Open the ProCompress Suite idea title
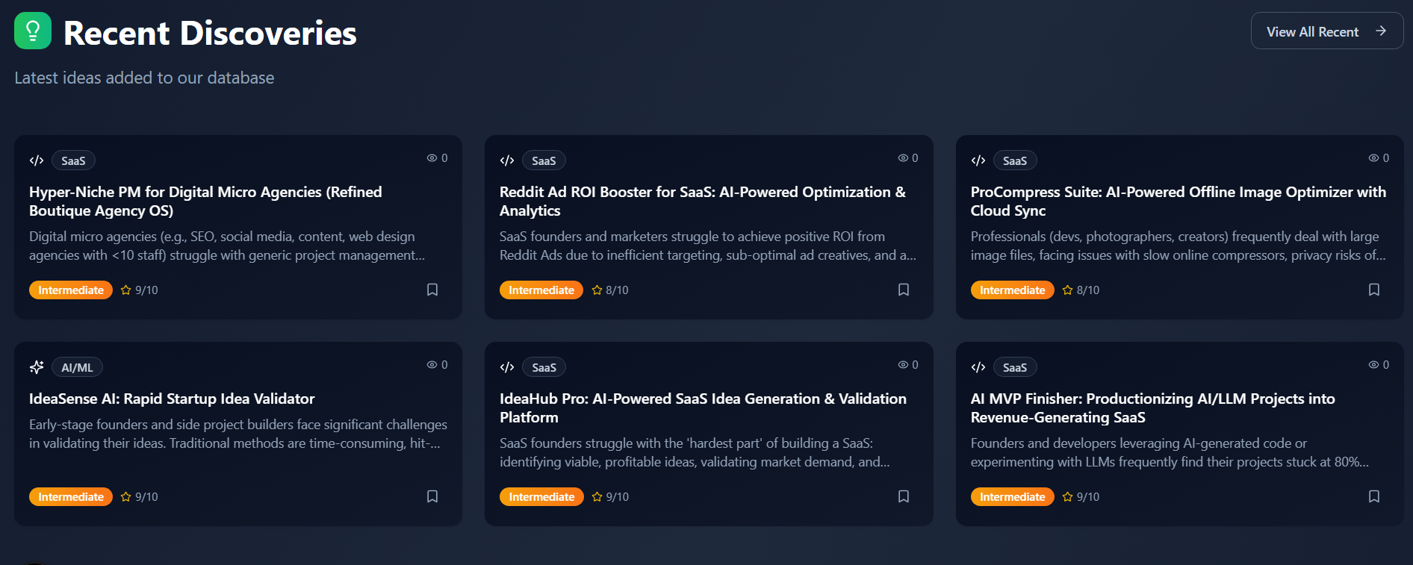 click(1178, 202)
